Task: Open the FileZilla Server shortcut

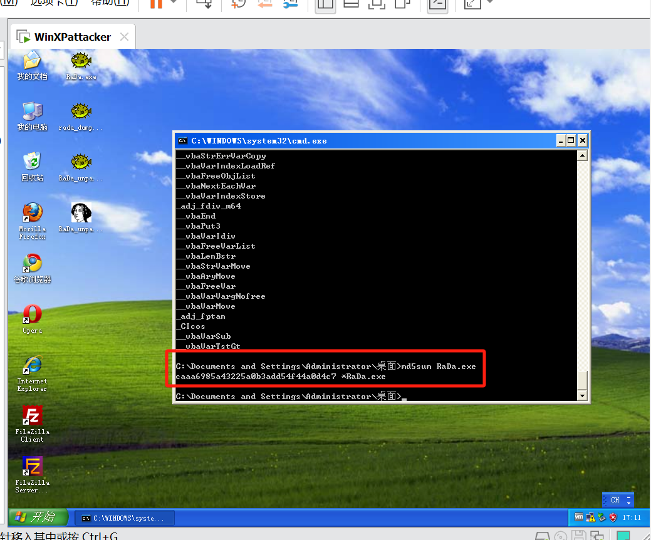Action: click(32, 475)
